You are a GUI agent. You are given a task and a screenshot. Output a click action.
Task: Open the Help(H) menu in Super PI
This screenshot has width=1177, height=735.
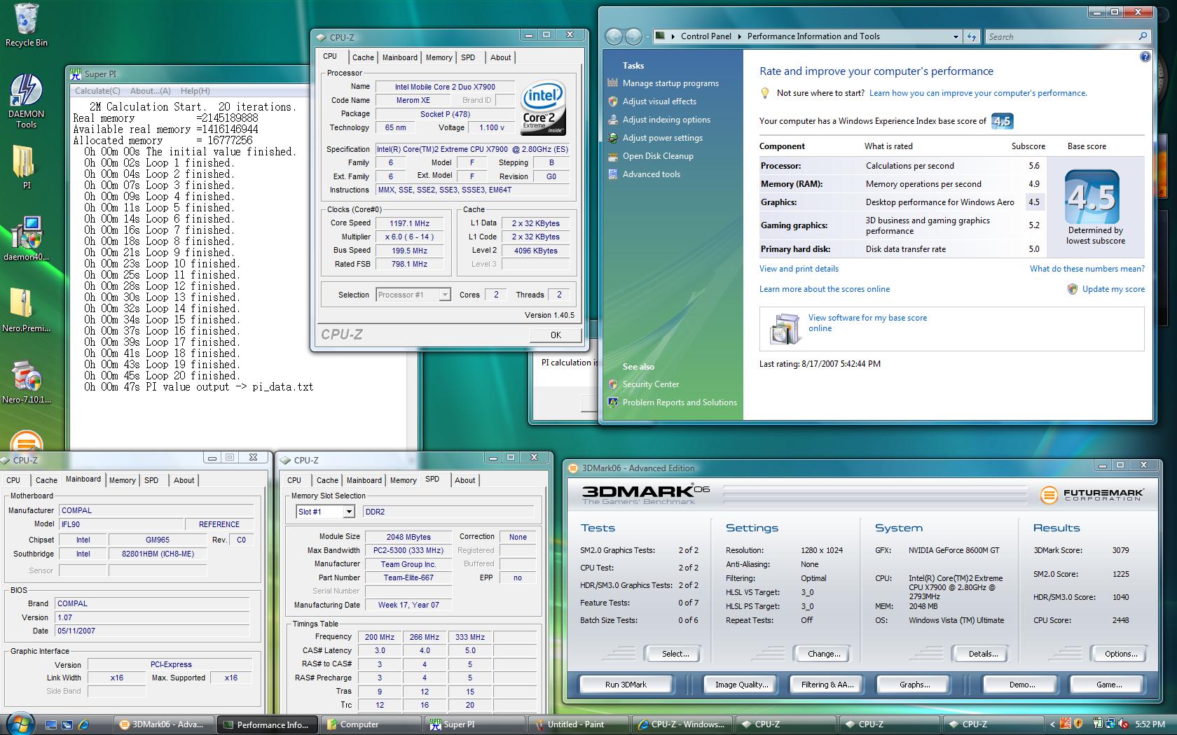click(195, 90)
